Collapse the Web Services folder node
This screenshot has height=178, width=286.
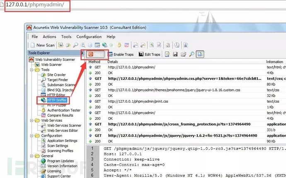coord(32,120)
